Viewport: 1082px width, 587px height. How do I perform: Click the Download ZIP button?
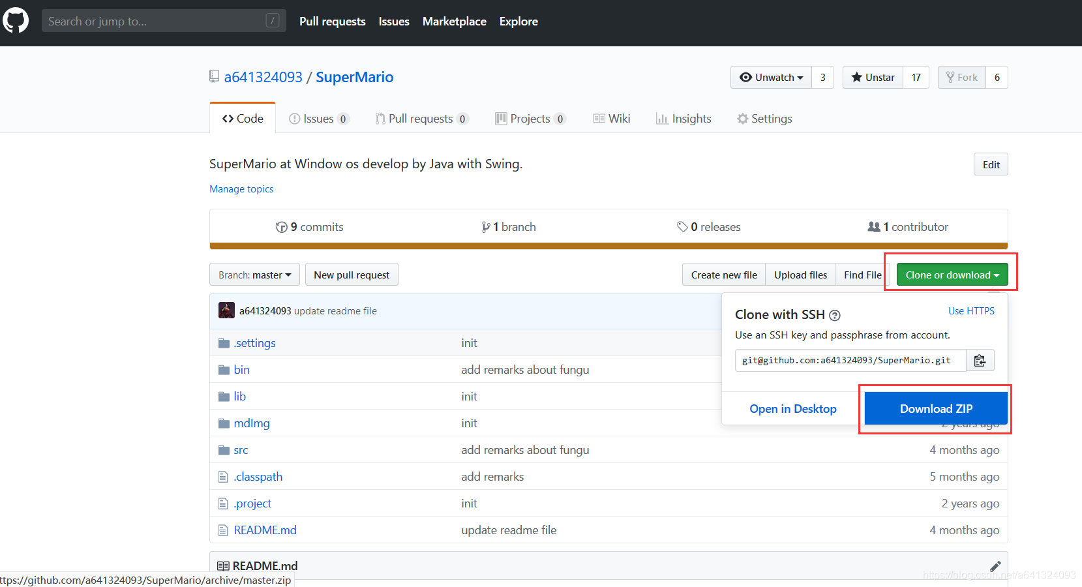[x=936, y=409]
